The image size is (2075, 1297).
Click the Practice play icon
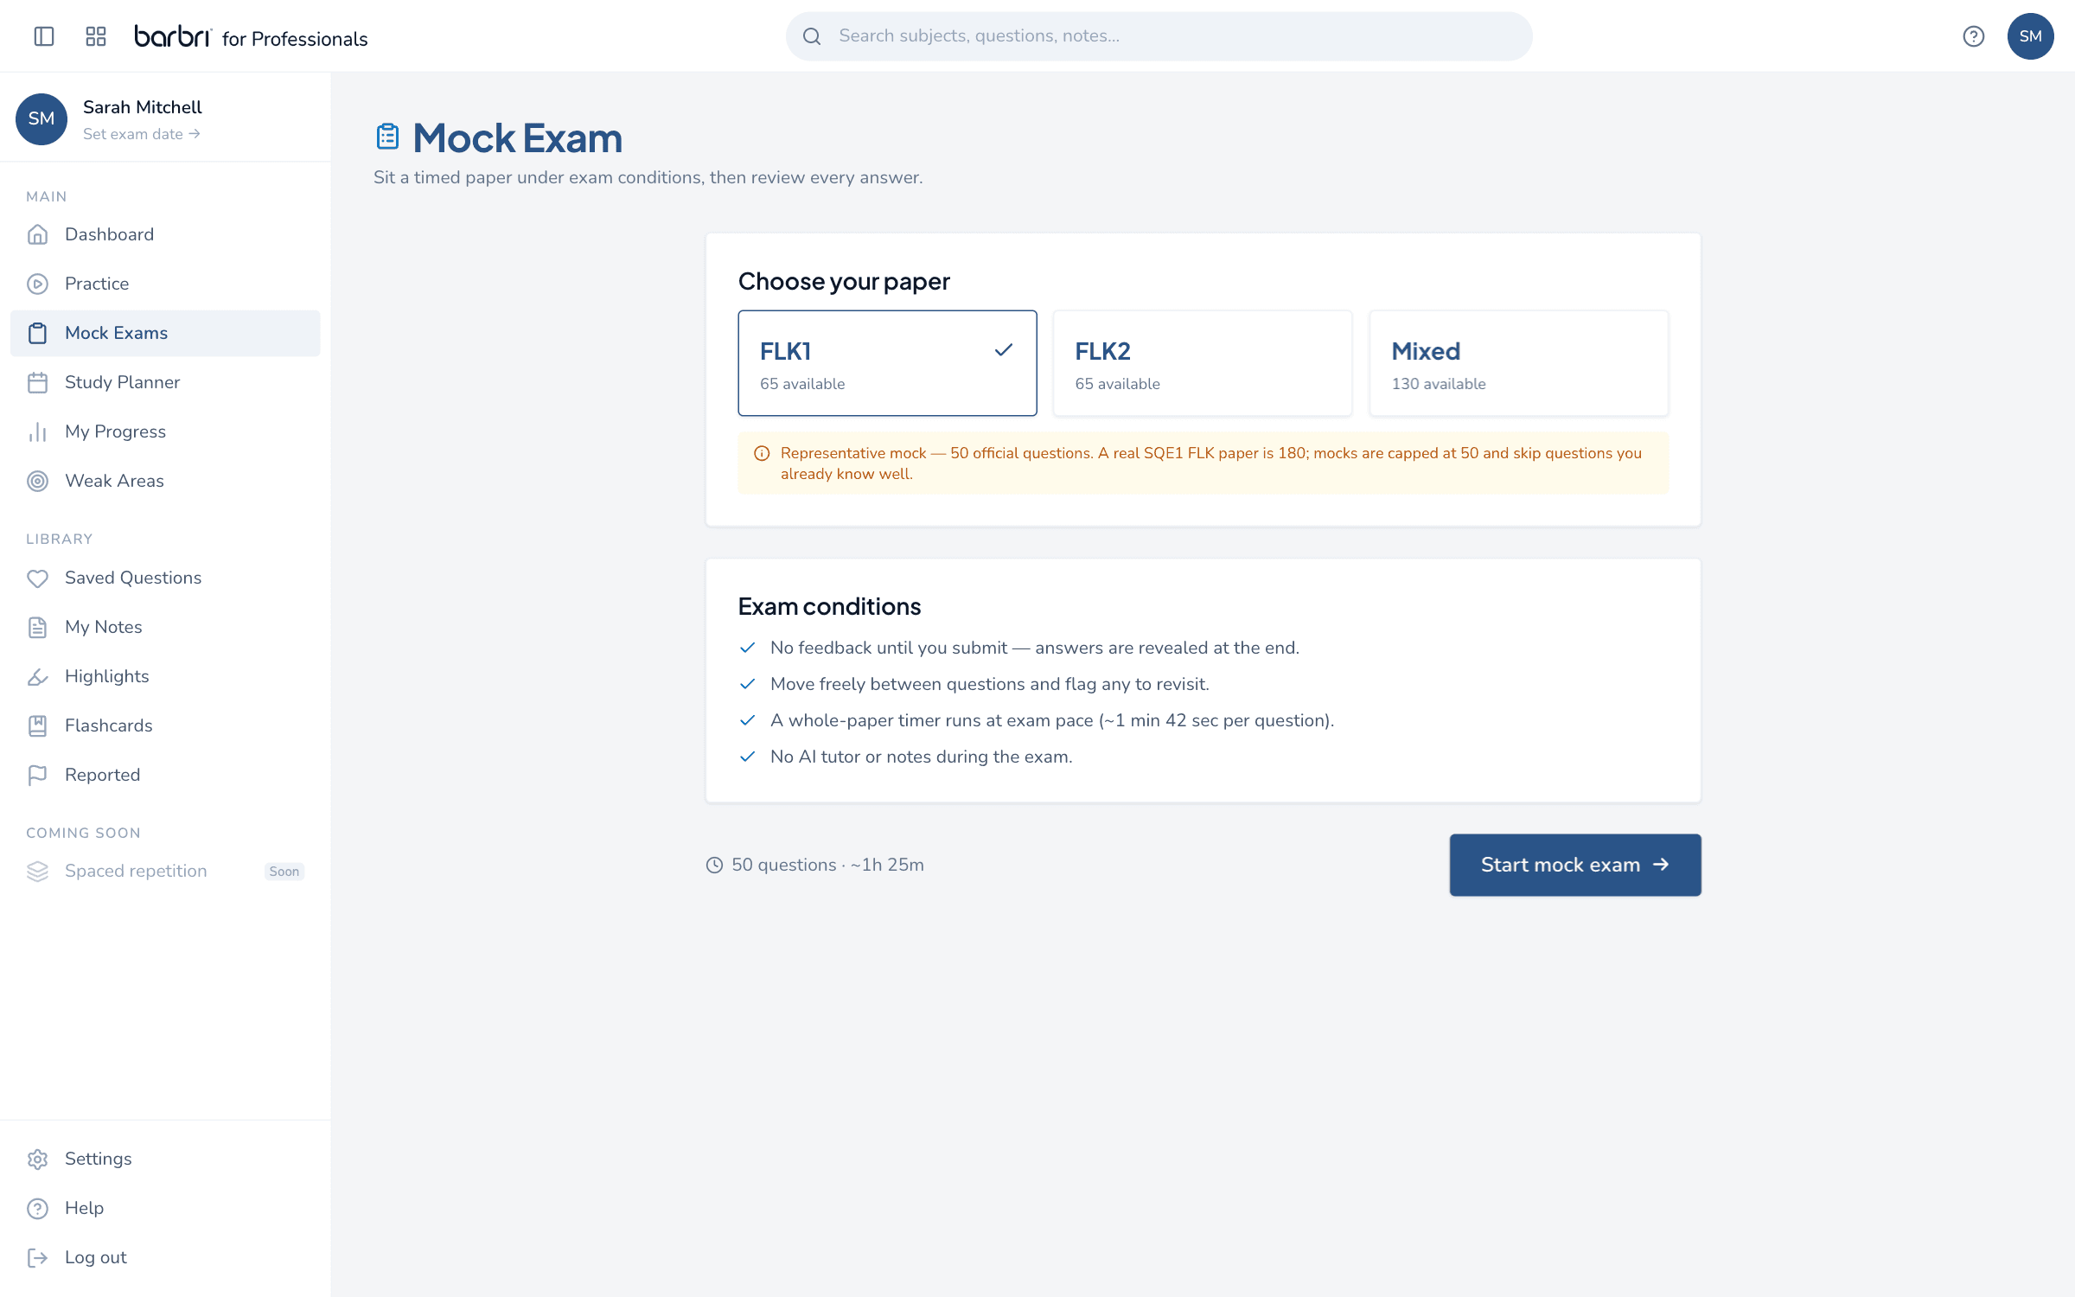(x=37, y=284)
